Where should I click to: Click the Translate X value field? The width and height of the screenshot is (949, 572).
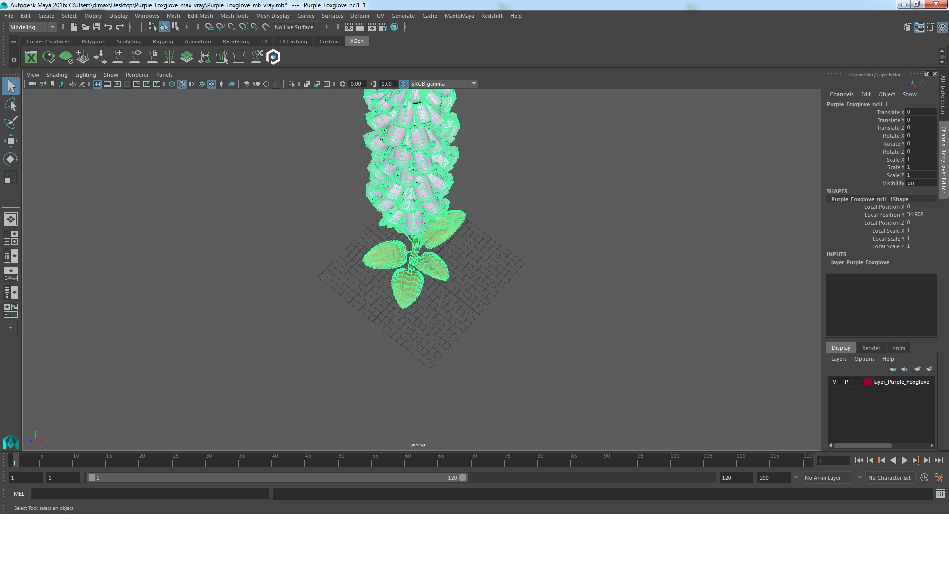click(920, 112)
